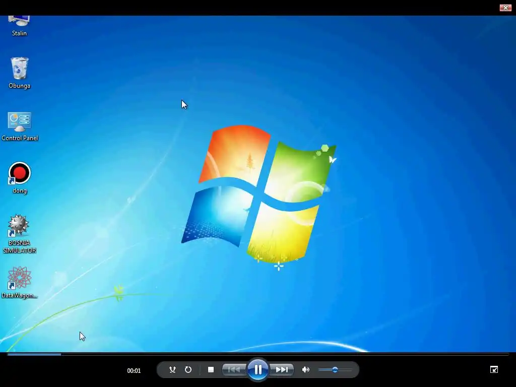Pause the playing video
The height and width of the screenshot is (387, 516).
point(258,369)
